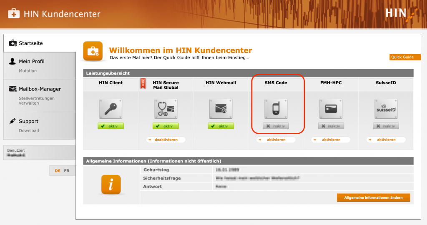Open the Support menu item
This screenshot has height=225, width=427.
tap(29, 121)
